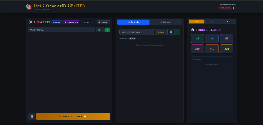The width and height of the screenshot is (263, 125).
Task: Click the purple plus button in the Bestiario
Action: 177,32
